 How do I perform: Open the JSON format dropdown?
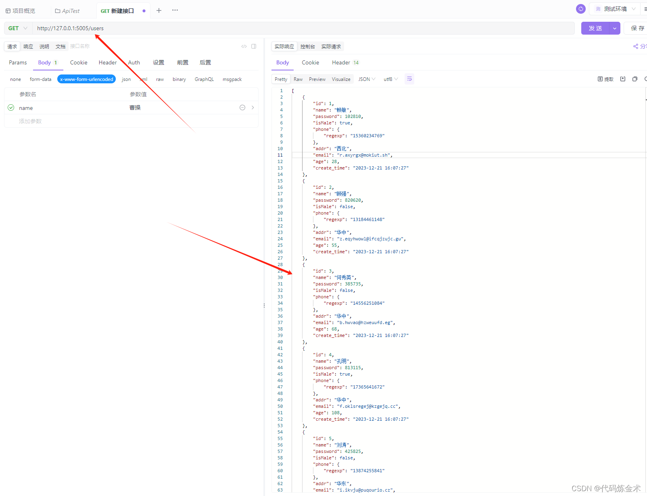(367, 79)
